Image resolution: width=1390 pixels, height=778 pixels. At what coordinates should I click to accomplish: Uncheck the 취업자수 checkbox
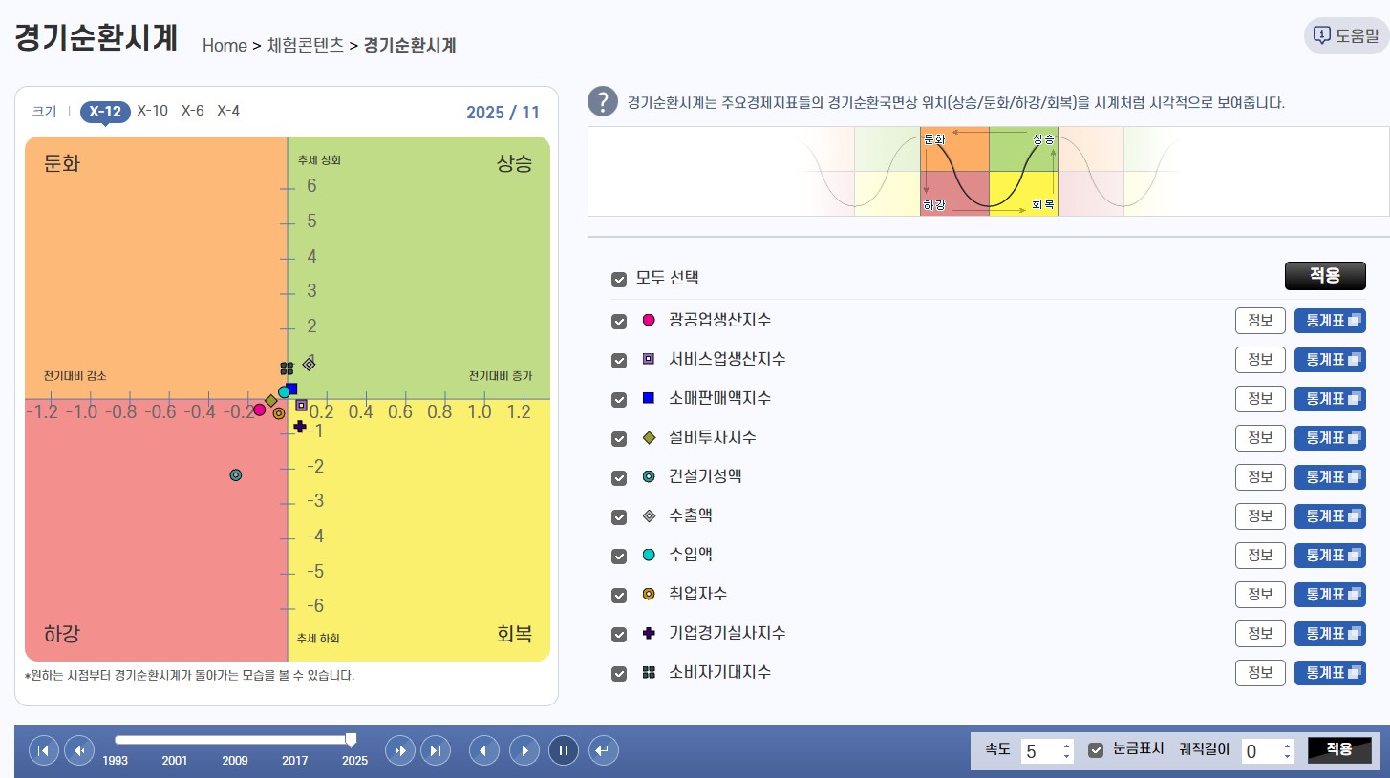point(619,595)
